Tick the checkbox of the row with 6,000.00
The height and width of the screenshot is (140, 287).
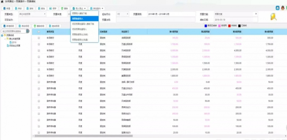click(39, 51)
